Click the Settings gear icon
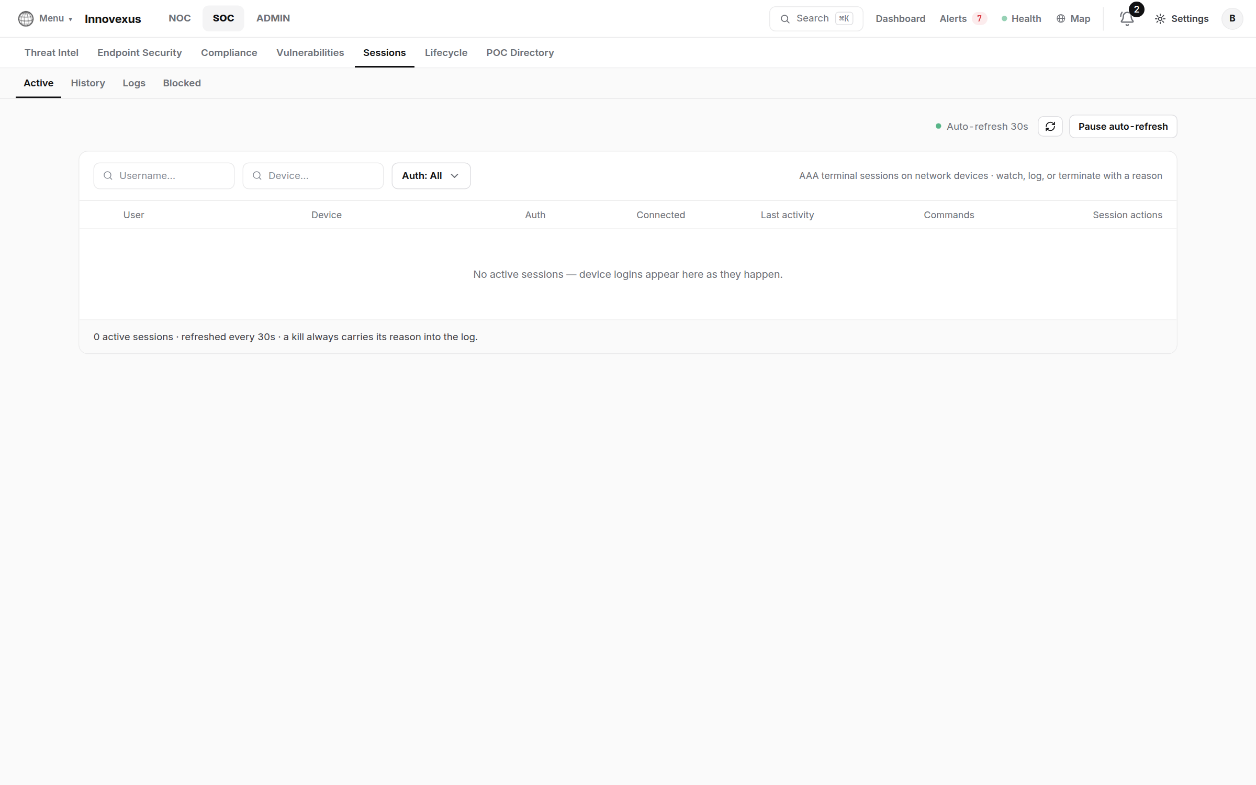The image size is (1256, 785). tap(1160, 19)
